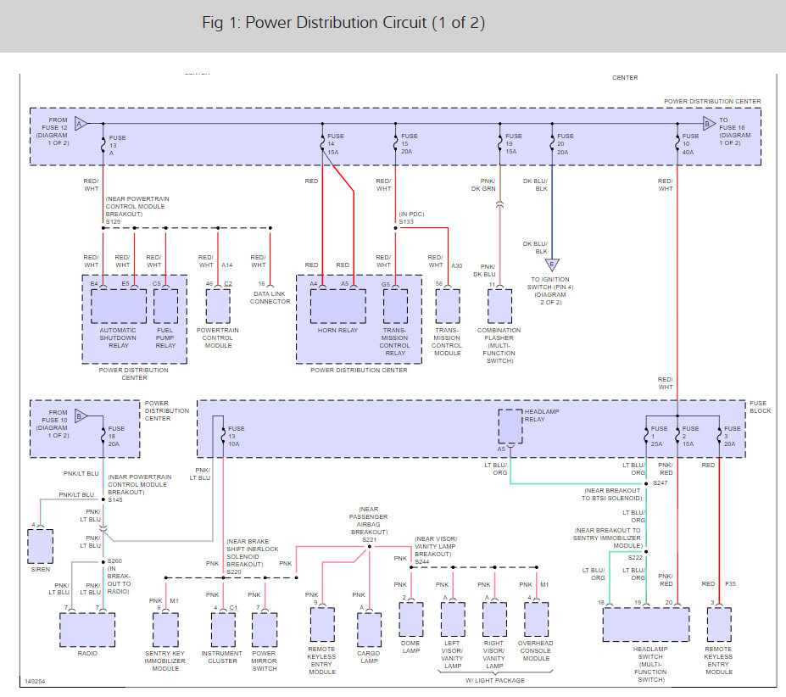
Task: Click the Power Mirror Switch box
Action: coord(265,629)
